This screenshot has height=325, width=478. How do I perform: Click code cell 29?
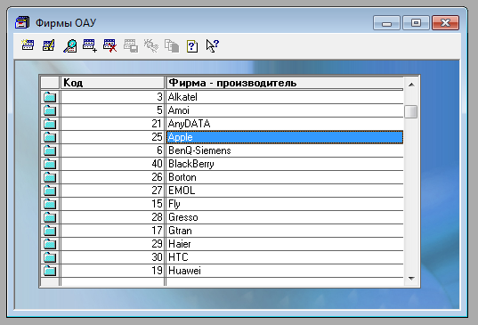pyautogui.click(x=112, y=244)
